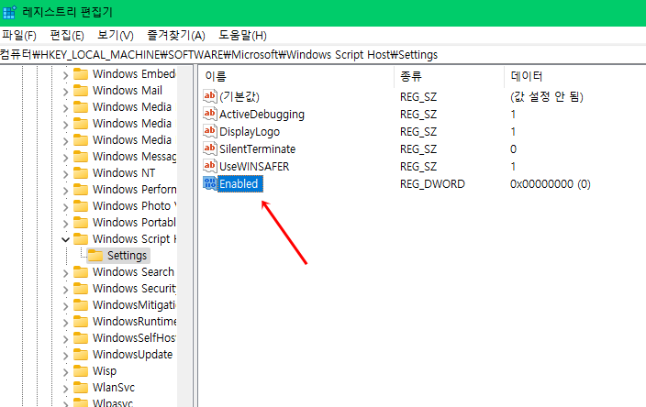646x407 pixels.
Task: Click the DisplayLogo string value icon
Action: point(210,132)
